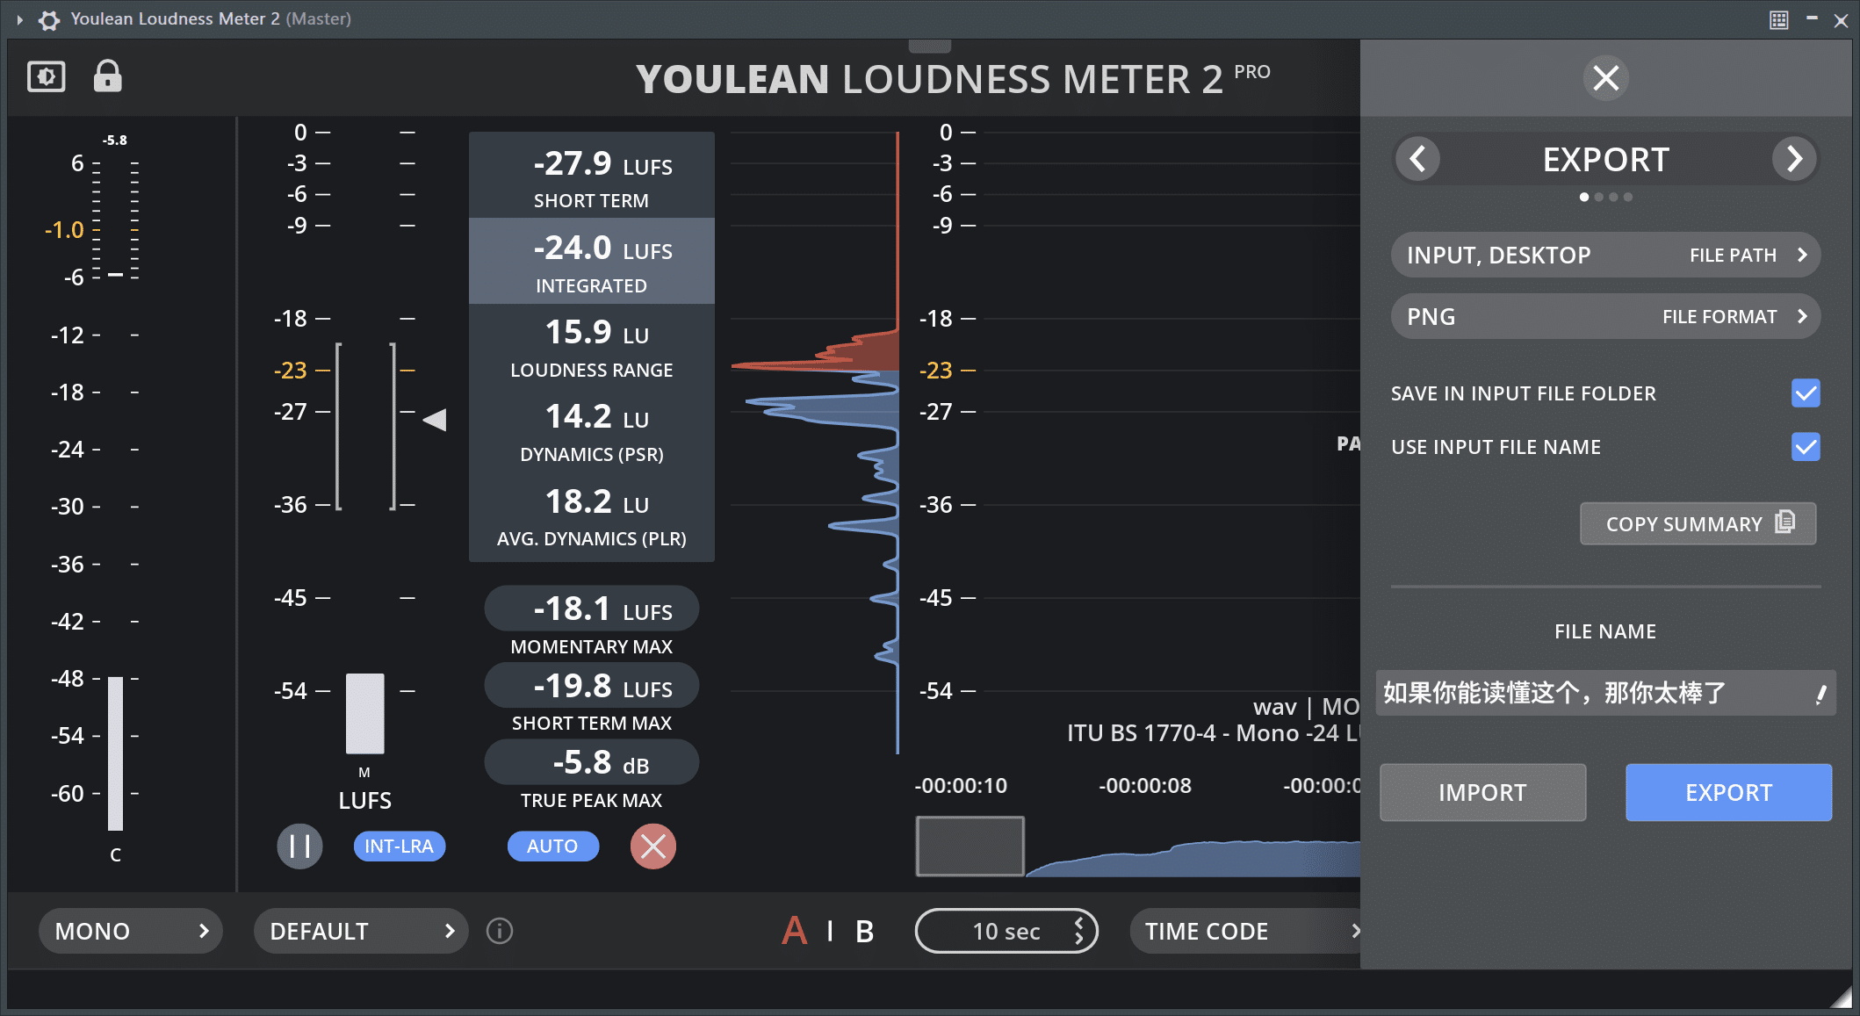Viewport: 1860px width, 1016px height.
Task: Uncheck Save in Input File Folder
Action: click(x=1806, y=393)
